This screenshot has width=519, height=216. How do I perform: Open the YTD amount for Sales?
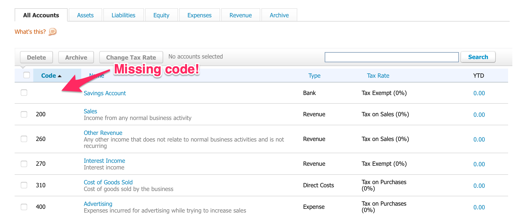pyautogui.click(x=479, y=115)
